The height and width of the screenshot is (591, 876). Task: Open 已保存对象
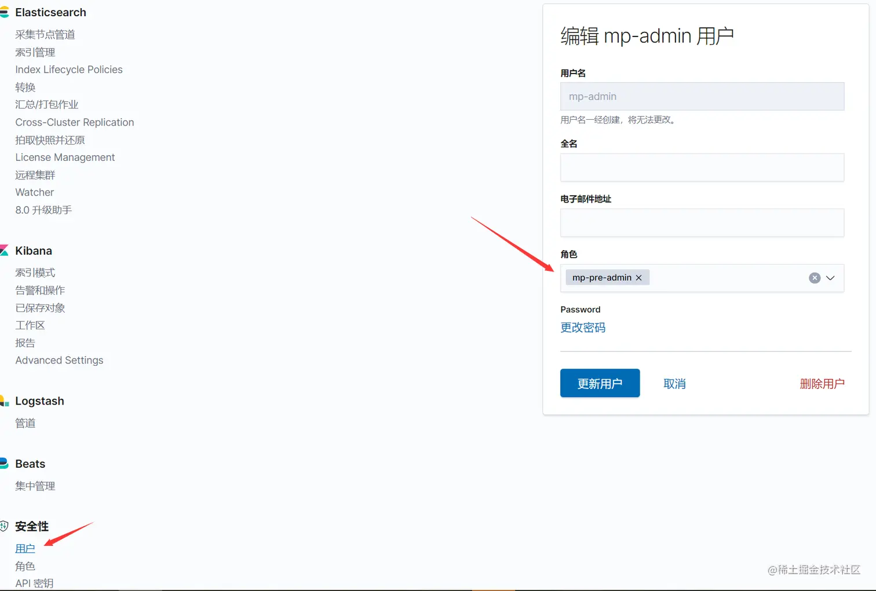pos(40,308)
